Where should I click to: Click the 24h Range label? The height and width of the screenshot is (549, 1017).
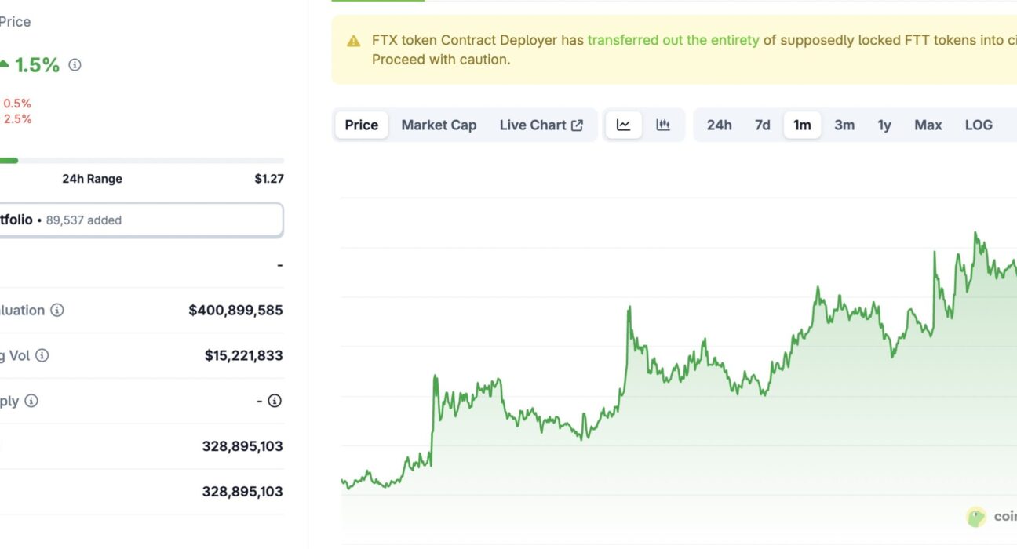click(x=93, y=179)
